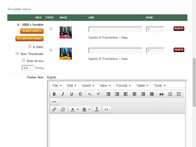Click the first image Rank field
Viewport: 196px width, 147px height.
tap(155, 29)
